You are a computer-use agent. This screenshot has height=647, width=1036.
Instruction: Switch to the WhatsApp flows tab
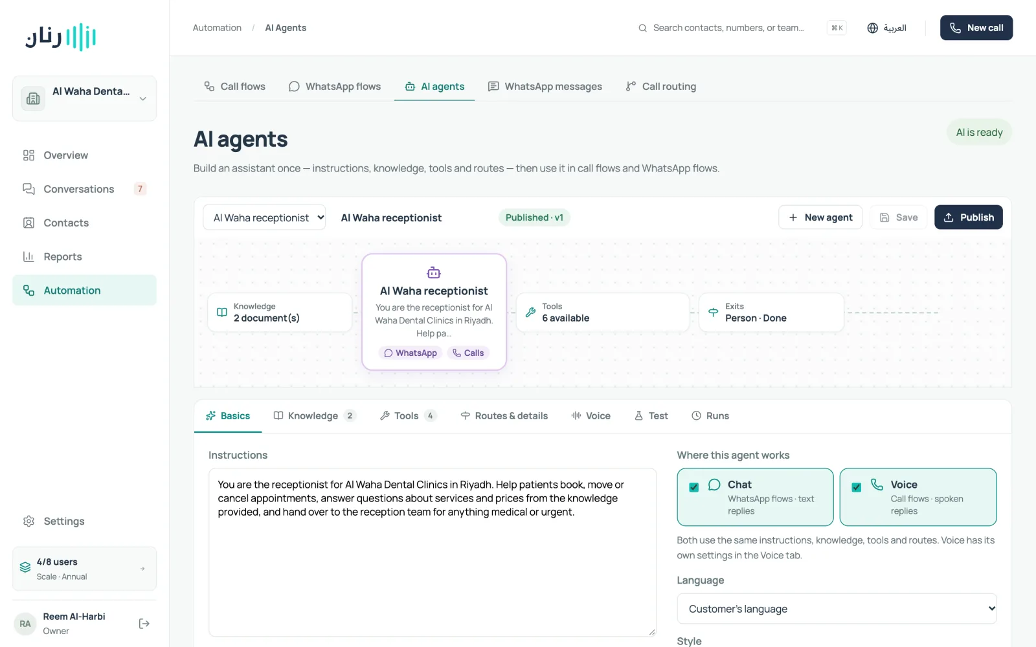pos(335,86)
